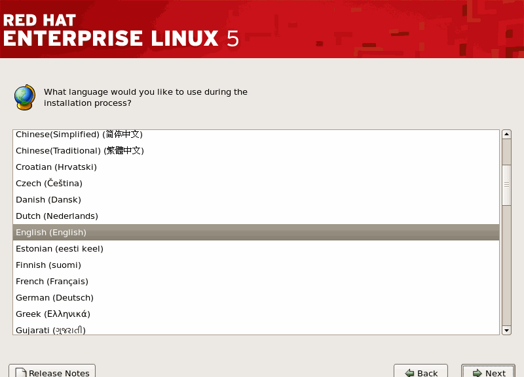Select Czech (Čeština) language
524x377 pixels.
click(x=49, y=184)
